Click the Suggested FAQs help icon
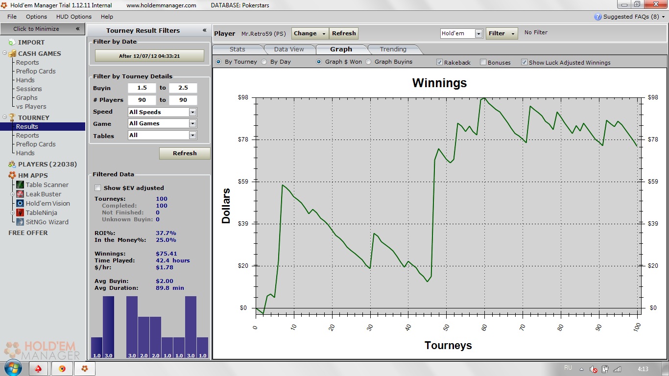 pyautogui.click(x=597, y=17)
